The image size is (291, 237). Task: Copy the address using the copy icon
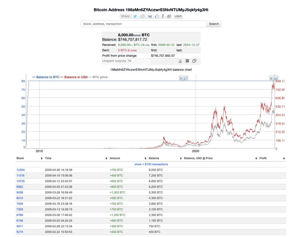(x=194, y=60)
